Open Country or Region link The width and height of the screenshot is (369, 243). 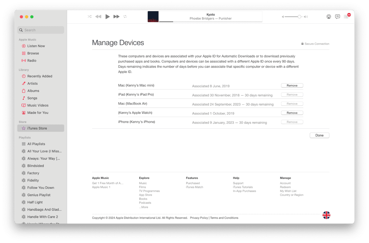292,195
